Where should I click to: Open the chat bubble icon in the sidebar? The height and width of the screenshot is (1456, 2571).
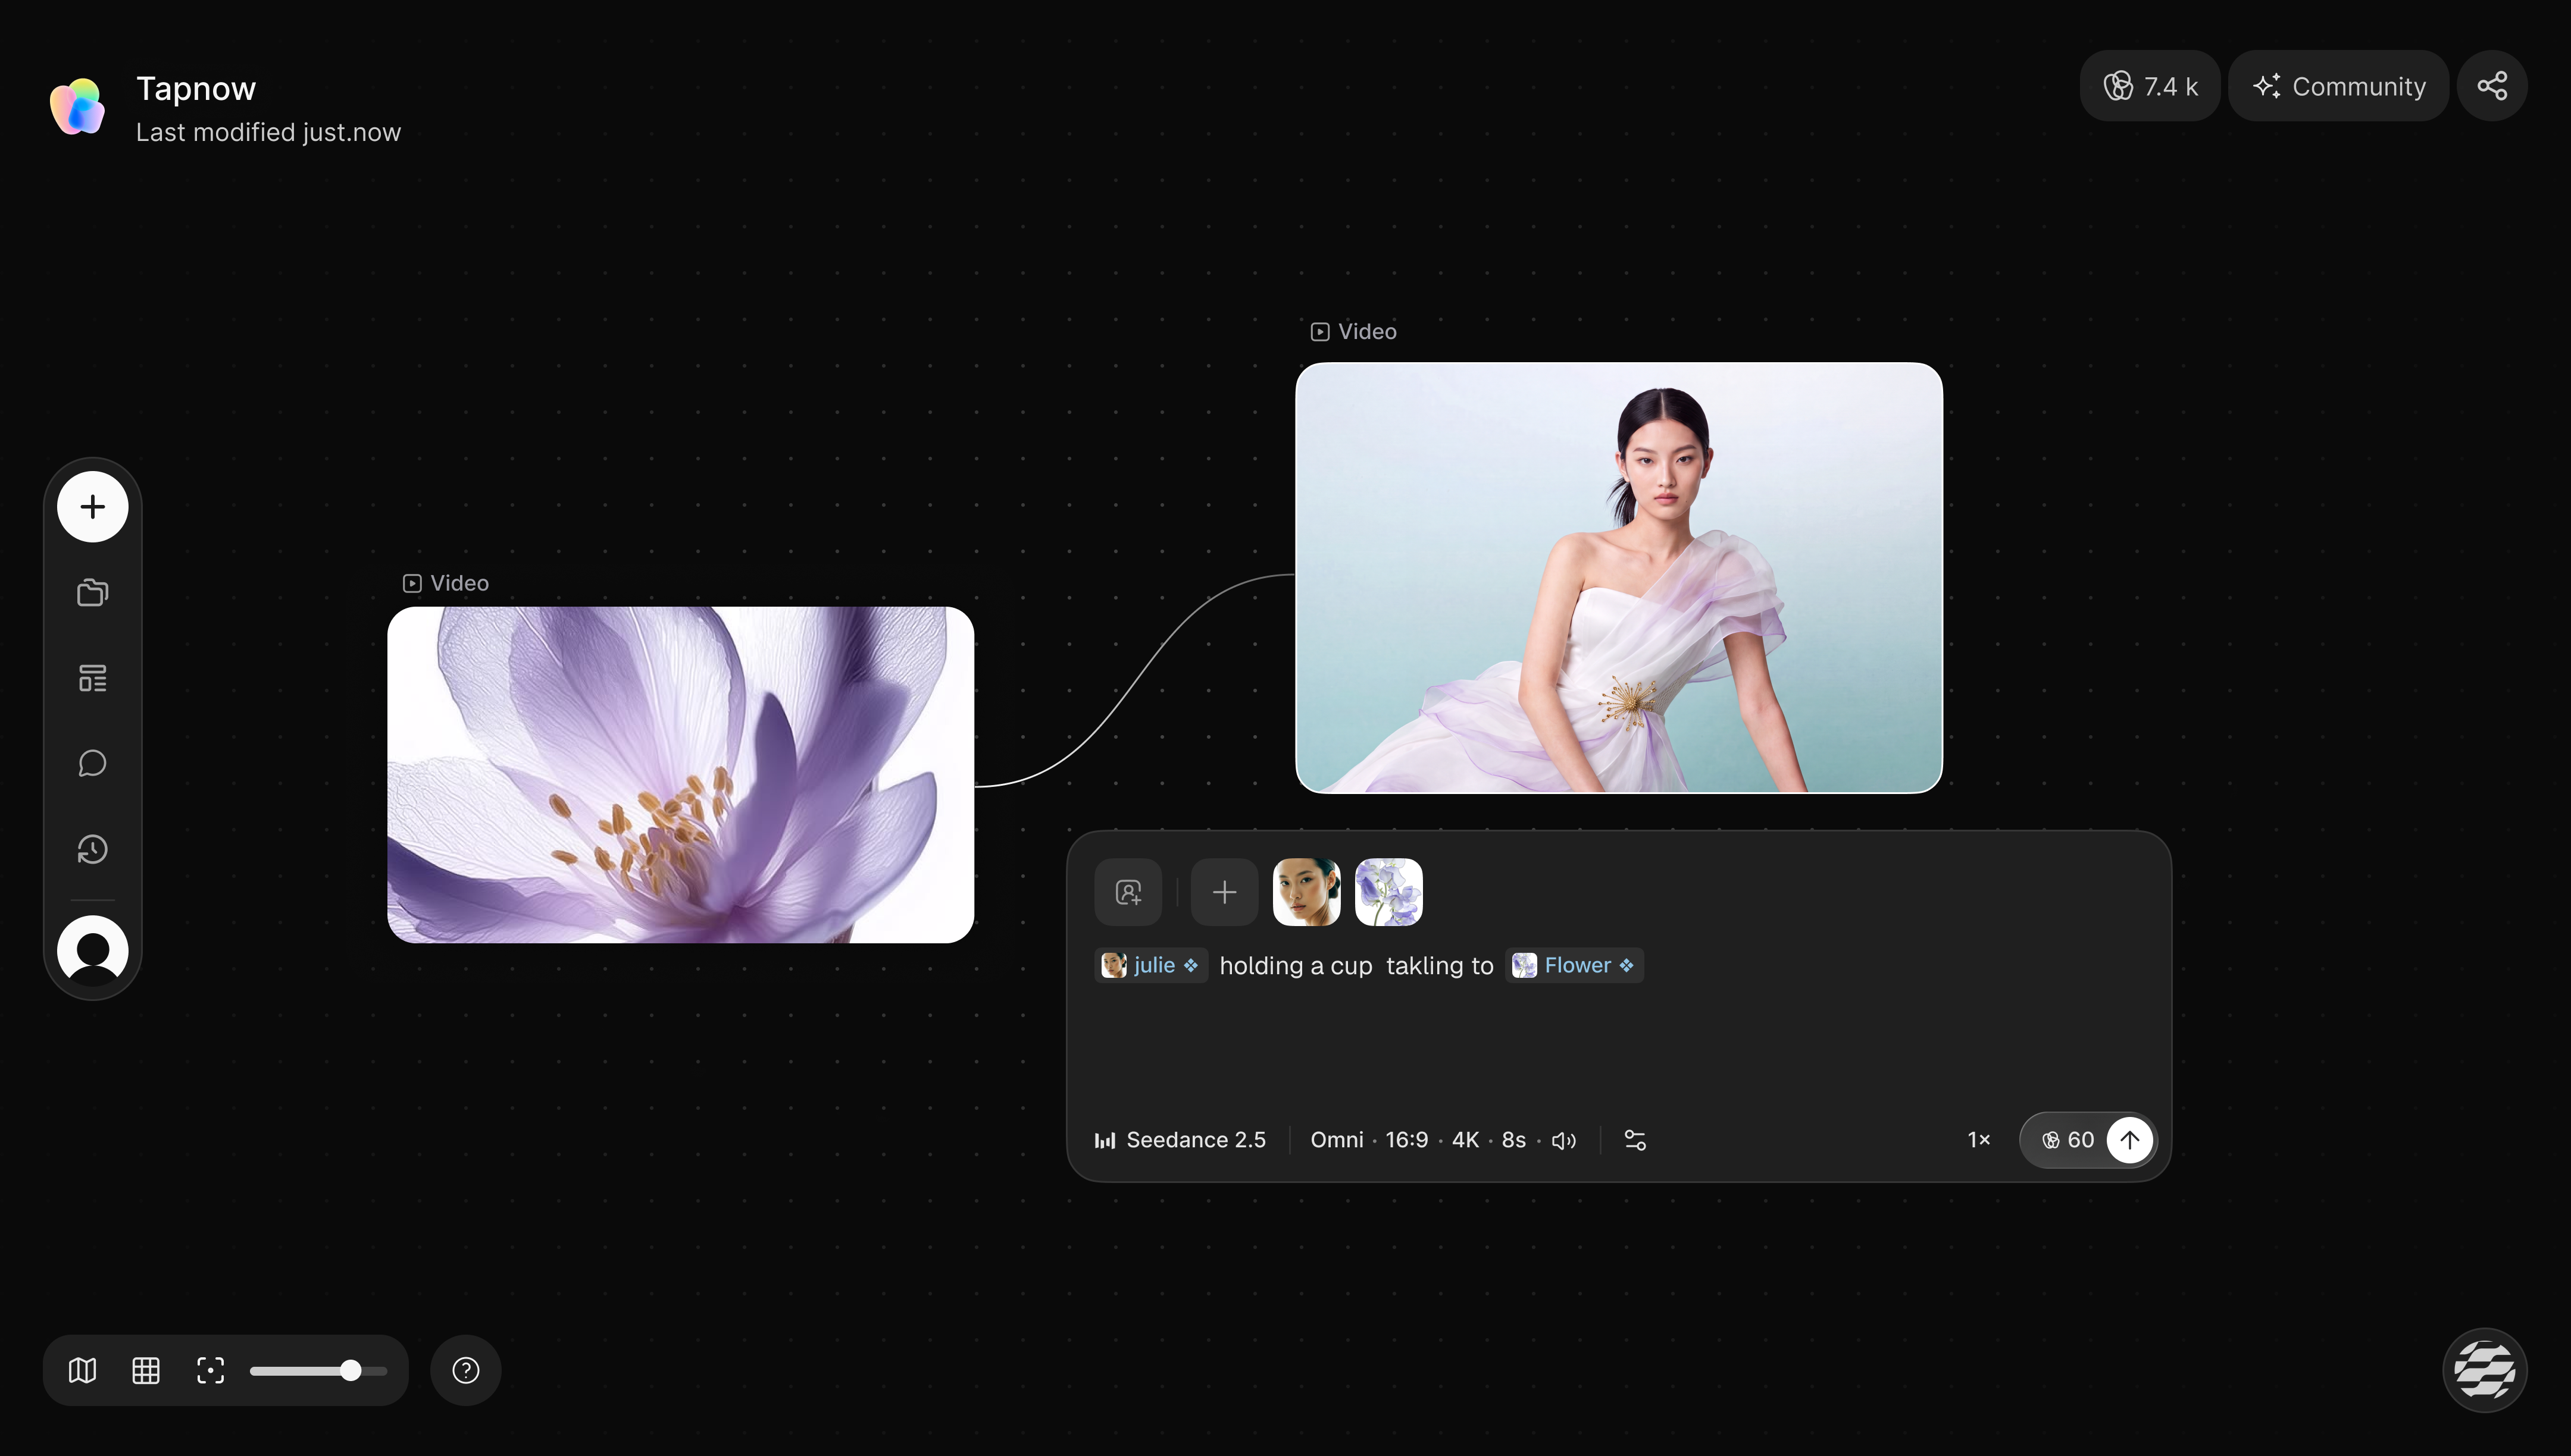(92, 764)
